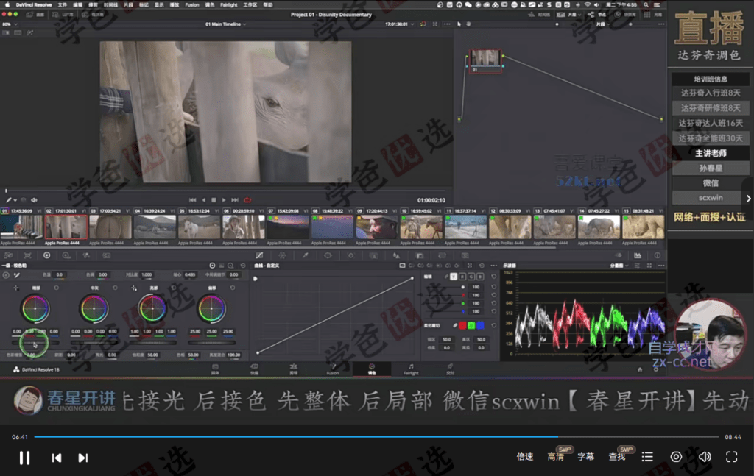Open the Color Warper palette icon
754x476 pixels.
[x=282, y=255]
